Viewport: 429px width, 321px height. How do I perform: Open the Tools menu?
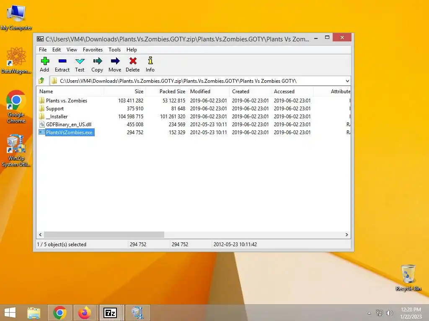pyautogui.click(x=114, y=50)
